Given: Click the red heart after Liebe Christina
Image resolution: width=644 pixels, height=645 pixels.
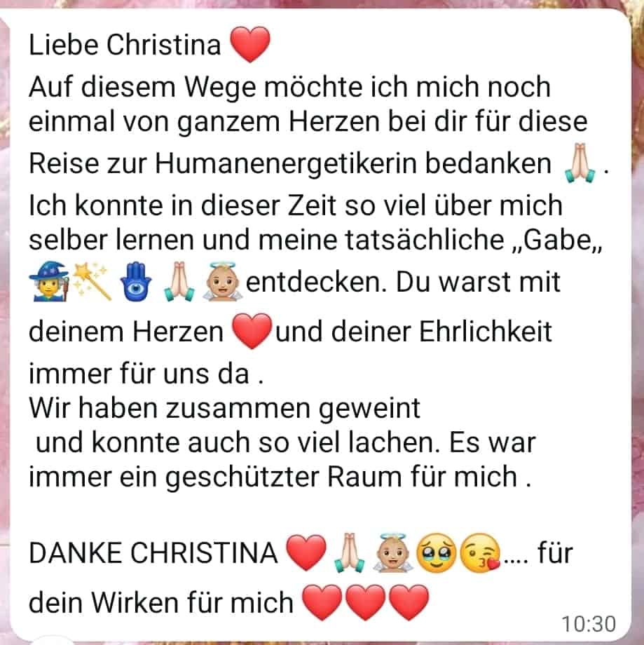Looking at the screenshot, I should pyautogui.click(x=250, y=44).
